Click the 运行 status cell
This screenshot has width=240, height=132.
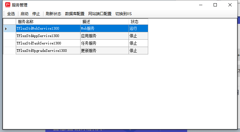(139, 28)
